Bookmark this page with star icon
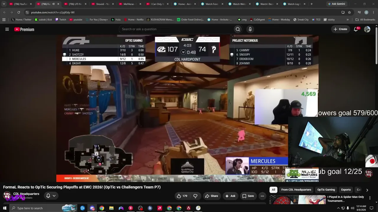The image size is (378, 212). 349,12
